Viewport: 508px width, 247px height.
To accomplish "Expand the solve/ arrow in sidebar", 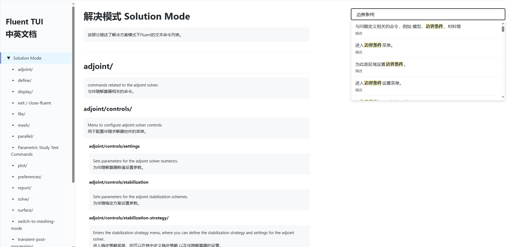I will pos(13,199).
